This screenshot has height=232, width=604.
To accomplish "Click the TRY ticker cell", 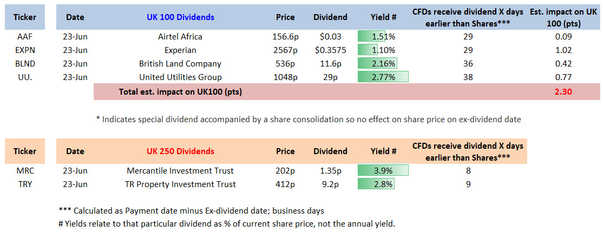I will (x=25, y=184).
